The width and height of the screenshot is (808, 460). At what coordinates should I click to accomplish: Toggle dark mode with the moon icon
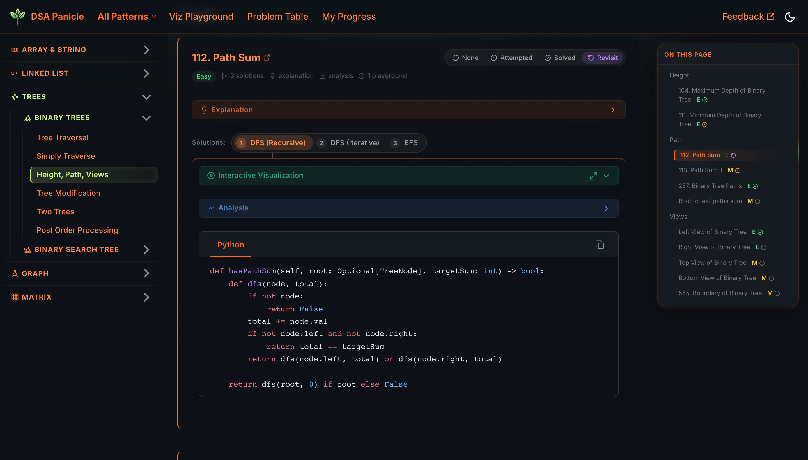pos(790,17)
